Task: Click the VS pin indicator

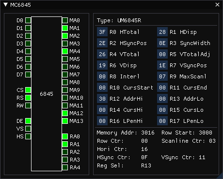Action: [x=28, y=129]
